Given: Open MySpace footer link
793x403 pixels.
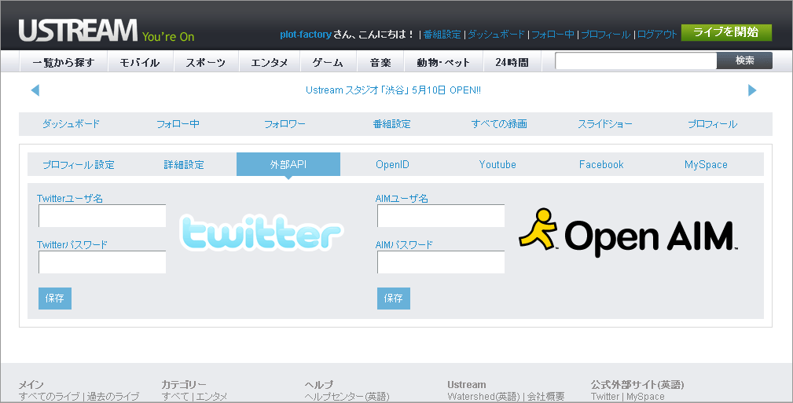Looking at the screenshot, I should (x=645, y=397).
